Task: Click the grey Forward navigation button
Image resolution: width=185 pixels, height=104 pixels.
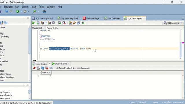Action: coord(25,12)
